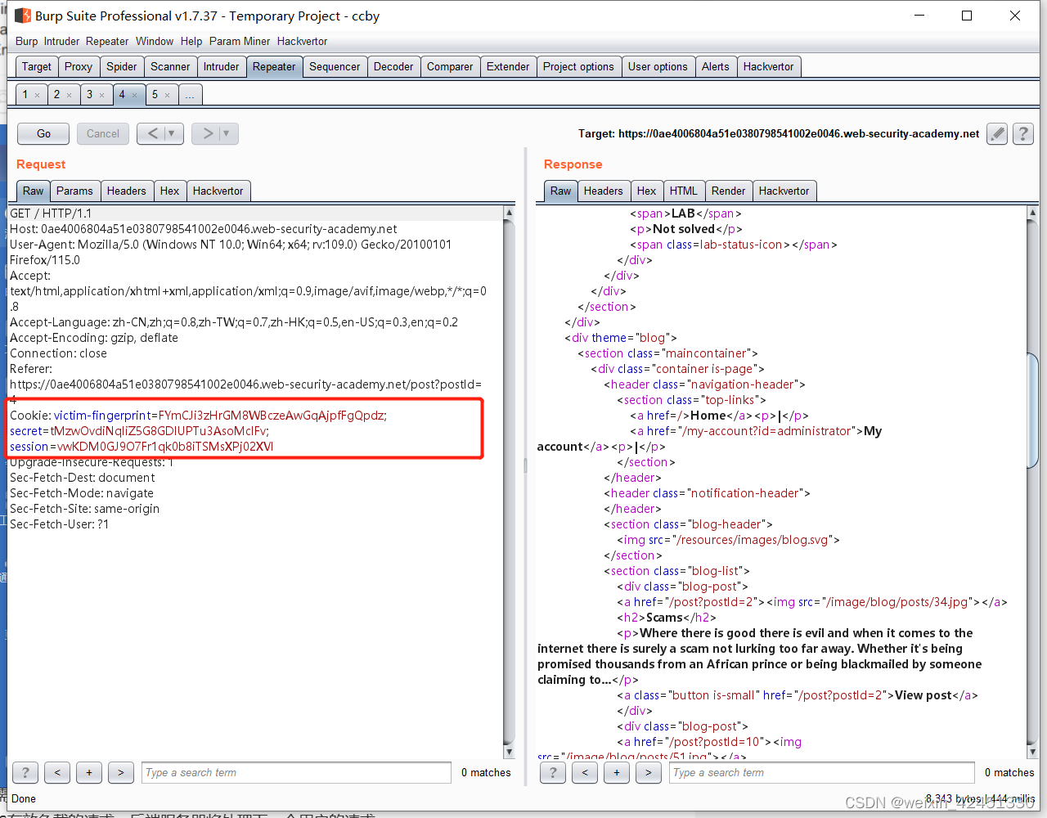Open request search options plus button

click(x=89, y=772)
